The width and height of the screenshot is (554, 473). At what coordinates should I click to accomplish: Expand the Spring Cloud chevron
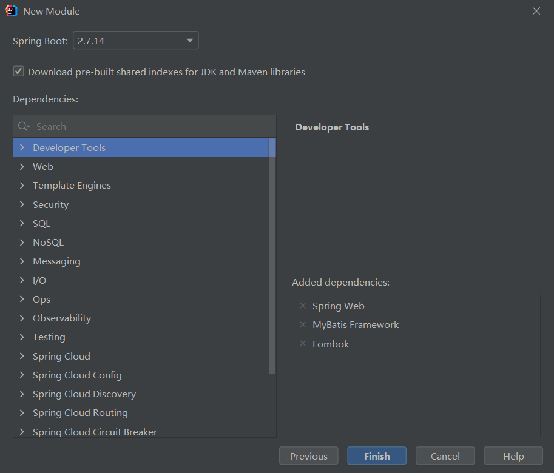[22, 356]
